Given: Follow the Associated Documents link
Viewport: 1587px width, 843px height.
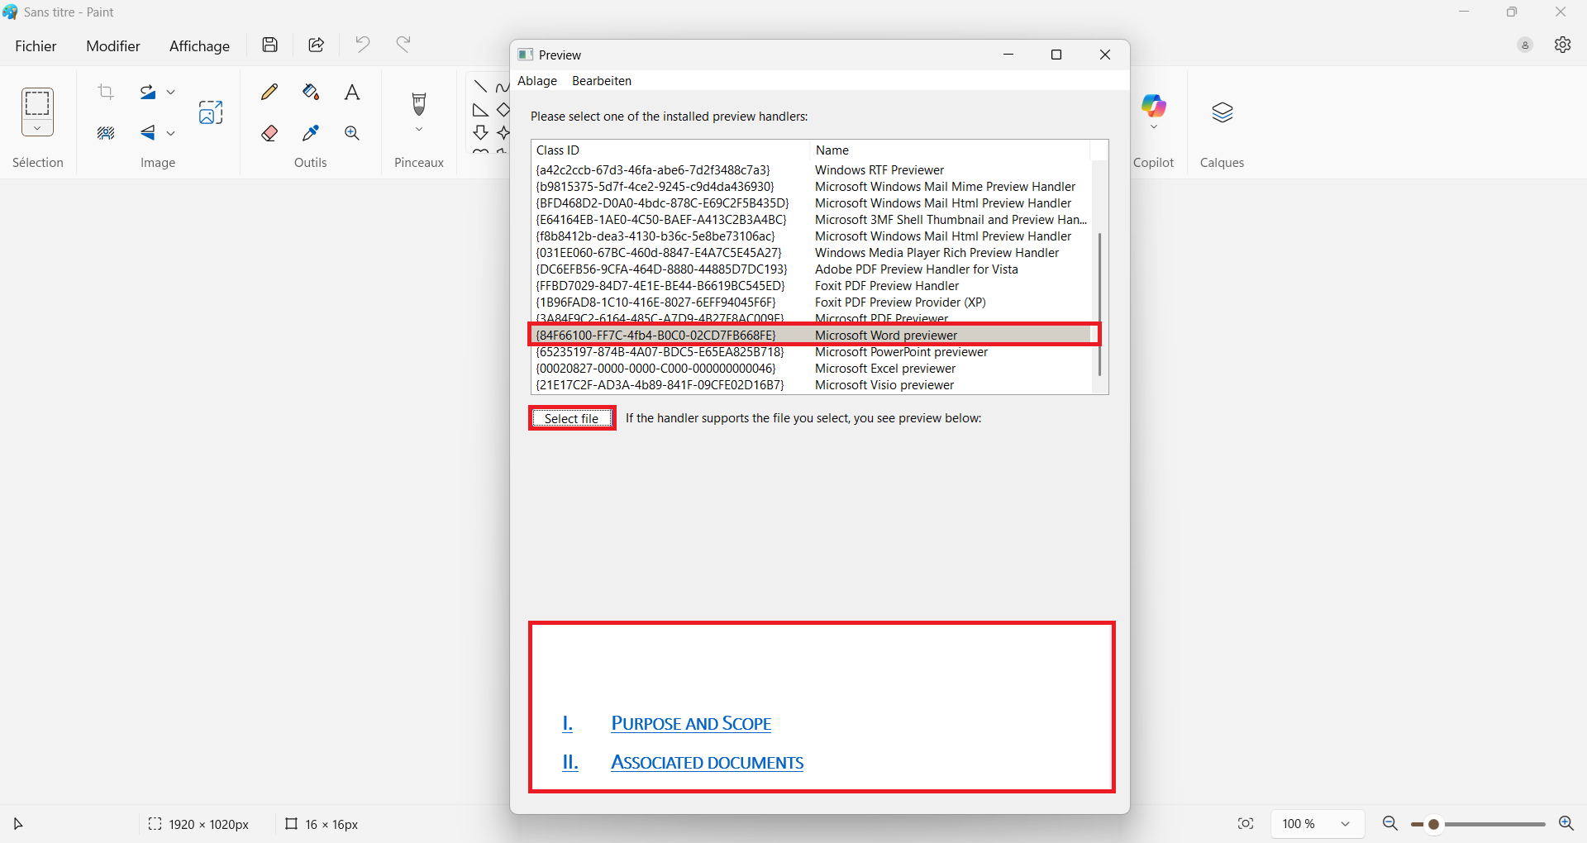Looking at the screenshot, I should click(708, 763).
